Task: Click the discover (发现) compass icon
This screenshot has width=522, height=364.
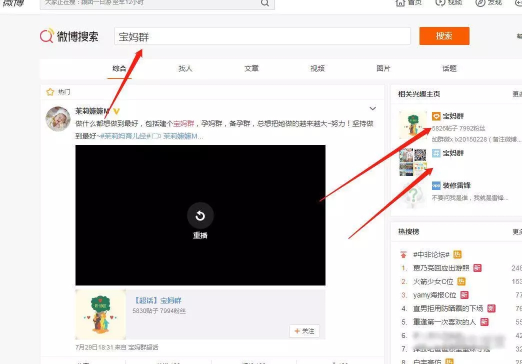Action: click(x=480, y=2)
